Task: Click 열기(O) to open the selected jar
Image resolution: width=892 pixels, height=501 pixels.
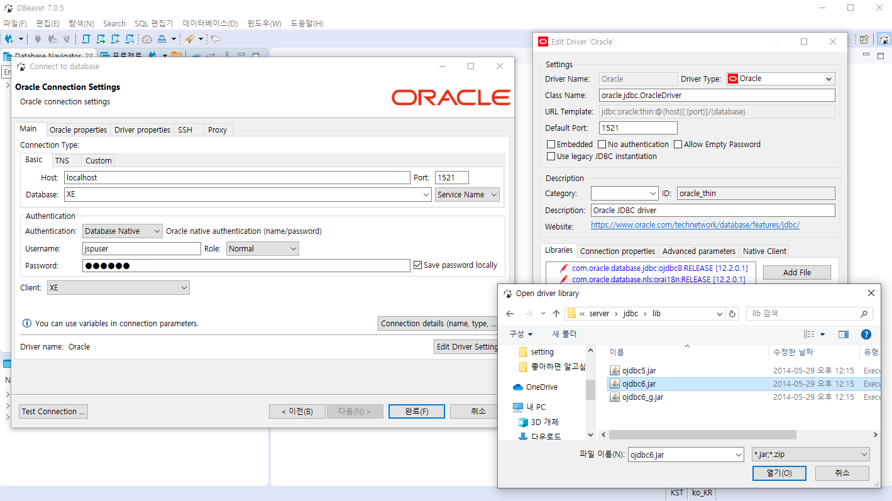Action: click(779, 473)
